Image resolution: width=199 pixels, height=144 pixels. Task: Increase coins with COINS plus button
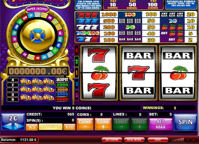point(103,124)
